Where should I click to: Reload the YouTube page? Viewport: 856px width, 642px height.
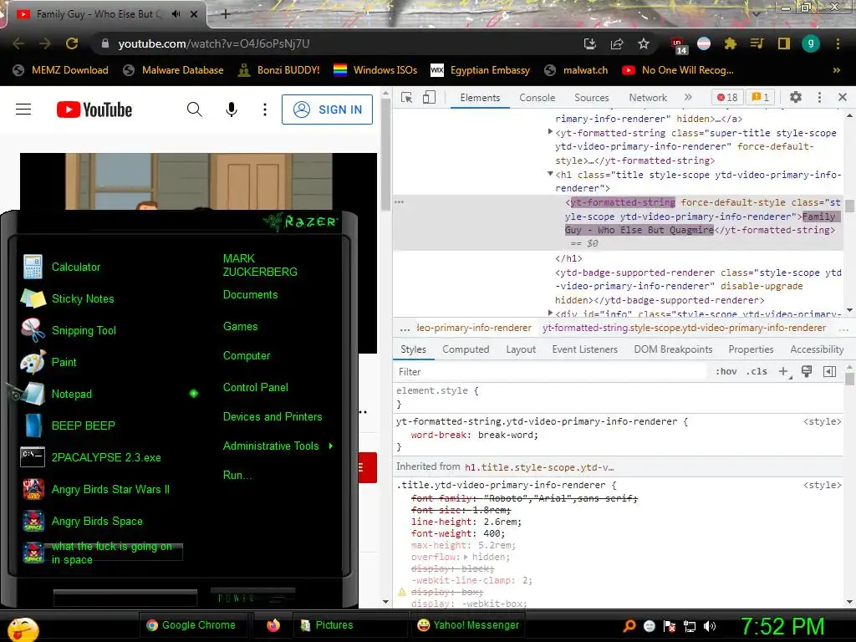coord(72,43)
